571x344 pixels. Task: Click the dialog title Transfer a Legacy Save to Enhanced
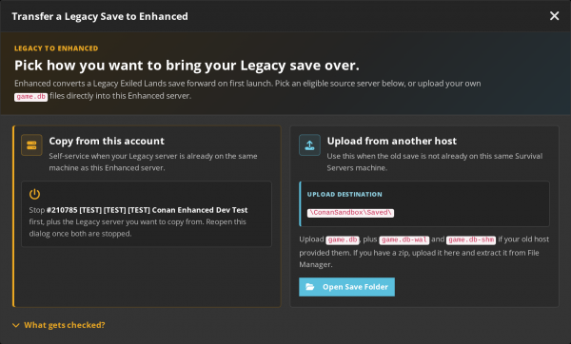click(100, 16)
